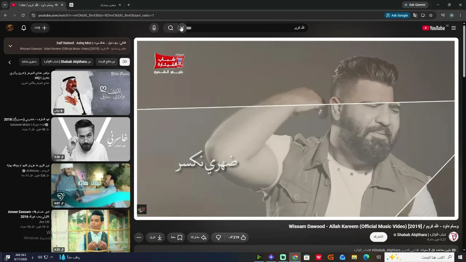Share the video via مشاركة
466x262 pixels.
[x=199, y=237]
